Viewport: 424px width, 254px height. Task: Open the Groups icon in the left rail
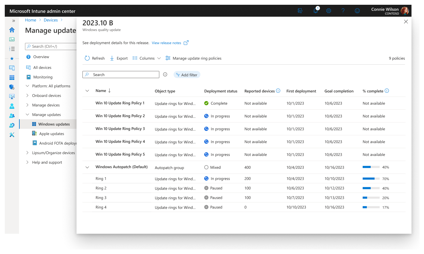click(x=12, y=116)
